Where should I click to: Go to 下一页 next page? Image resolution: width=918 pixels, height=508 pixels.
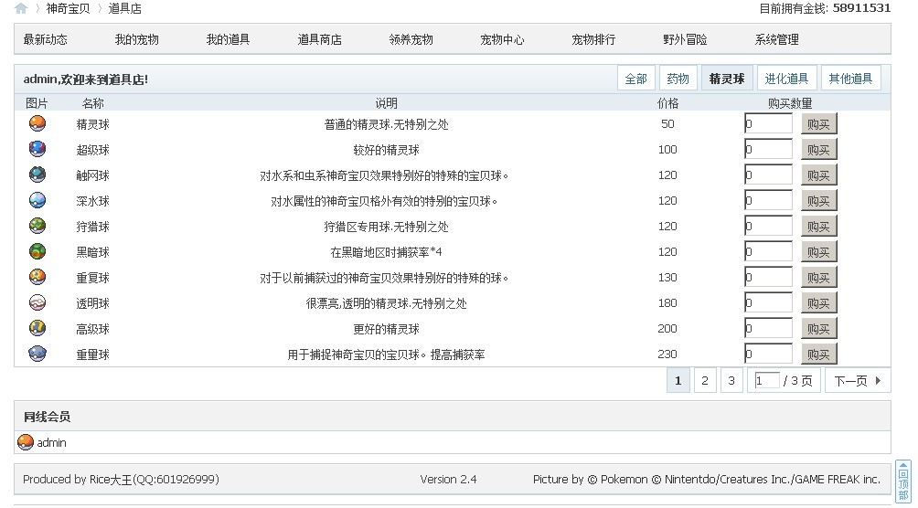point(858,380)
